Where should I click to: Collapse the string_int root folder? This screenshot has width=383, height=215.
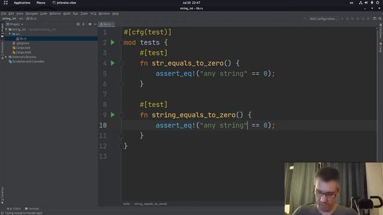pyautogui.click(x=7, y=29)
